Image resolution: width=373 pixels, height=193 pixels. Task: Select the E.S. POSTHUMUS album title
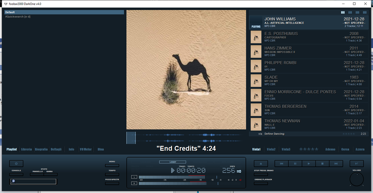point(281,34)
